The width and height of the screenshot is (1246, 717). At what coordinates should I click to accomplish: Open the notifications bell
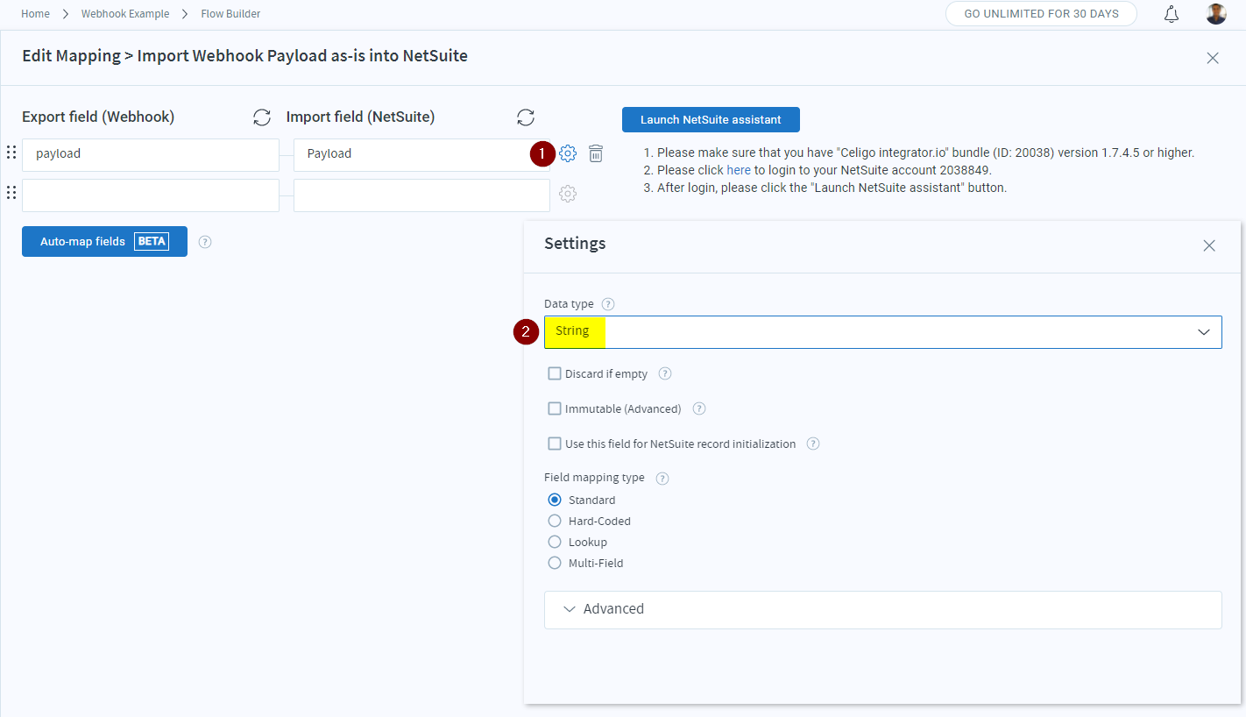click(x=1172, y=14)
